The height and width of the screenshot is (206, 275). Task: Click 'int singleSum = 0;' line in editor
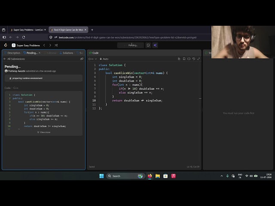tap(127, 77)
